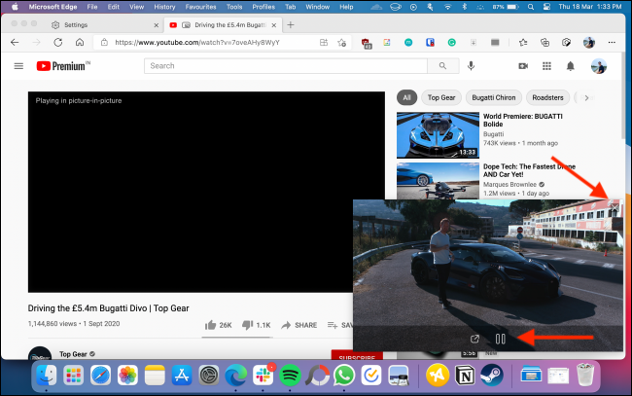Select the Bugatti Chiron filter chip
Viewport: 632px width, 396px height.
pos(494,98)
